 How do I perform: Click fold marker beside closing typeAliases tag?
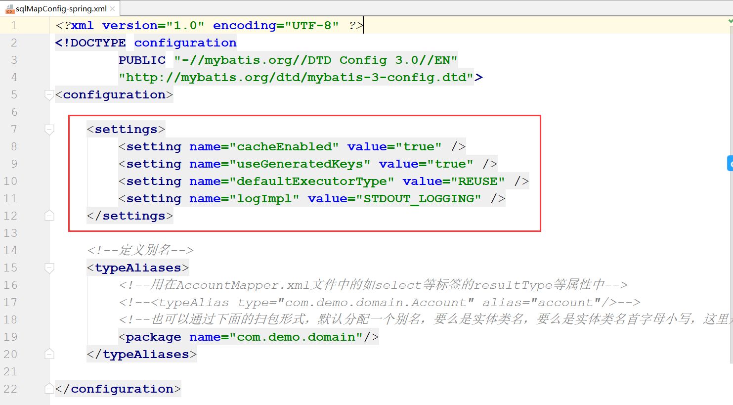point(49,354)
